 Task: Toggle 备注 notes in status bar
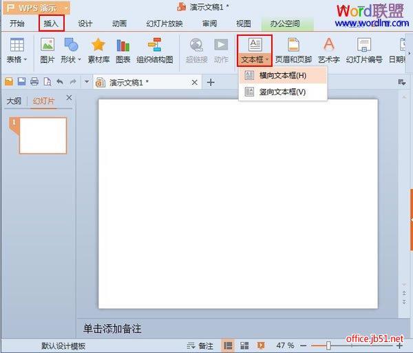click(200, 345)
